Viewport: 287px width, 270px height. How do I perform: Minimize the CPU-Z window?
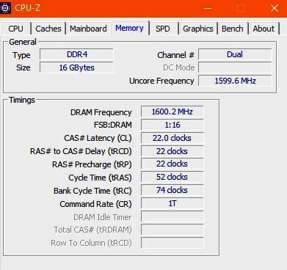208,8
